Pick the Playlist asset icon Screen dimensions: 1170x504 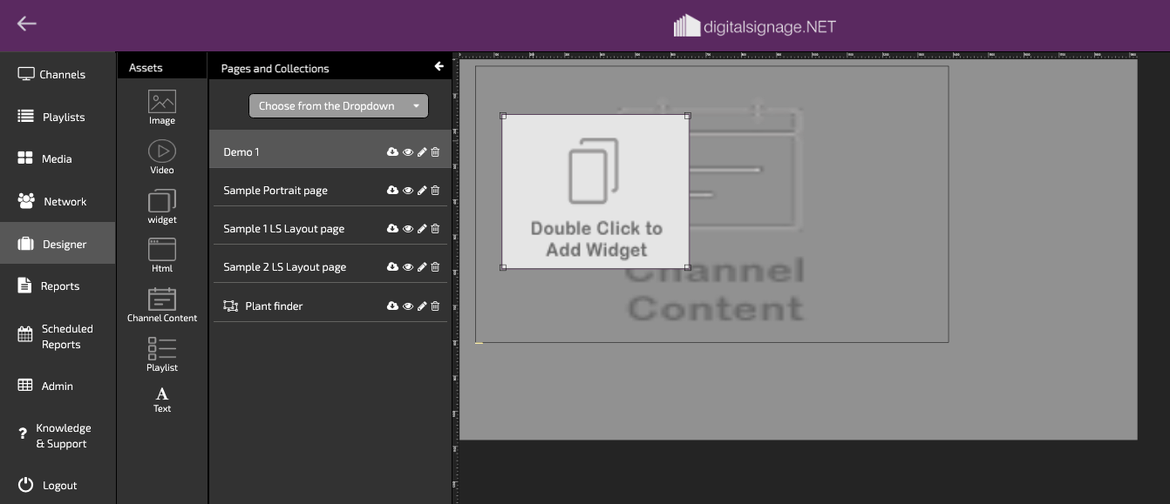point(162,349)
